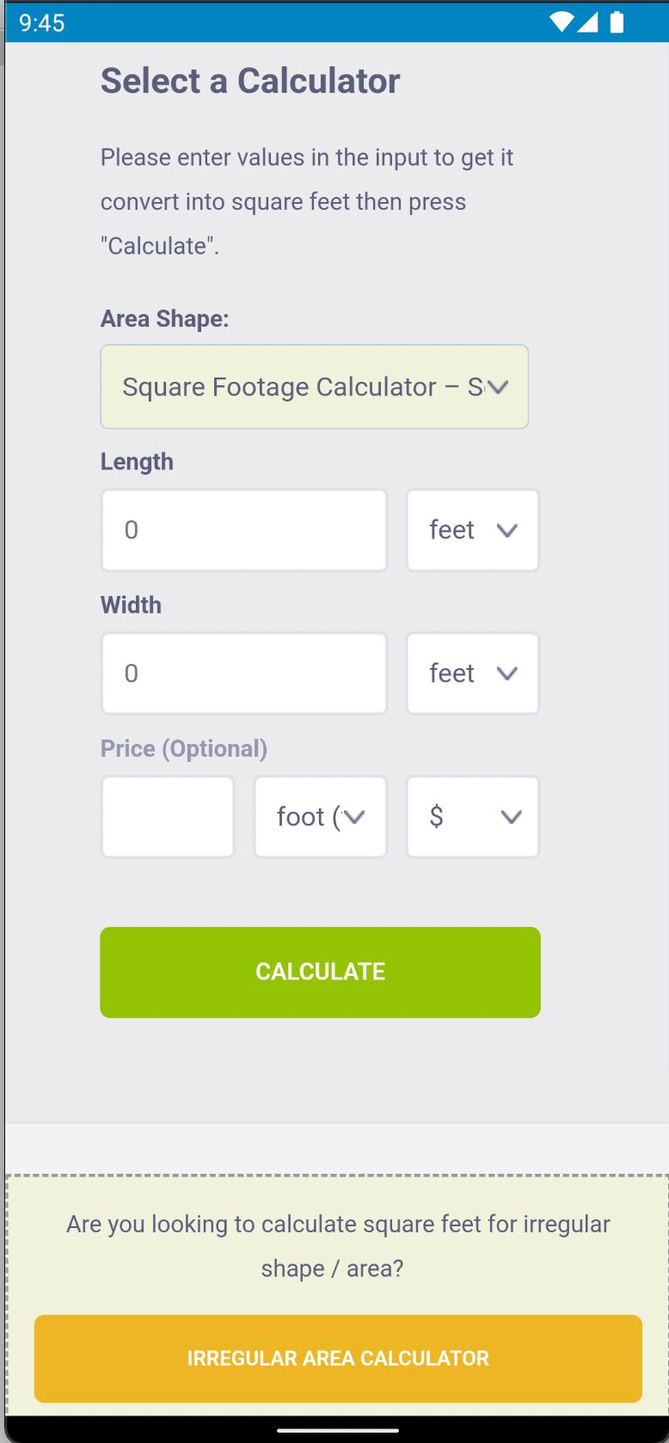This screenshot has height=1443, width=669.
Task: Click the Area Shape label
Action: click(164, 319)
